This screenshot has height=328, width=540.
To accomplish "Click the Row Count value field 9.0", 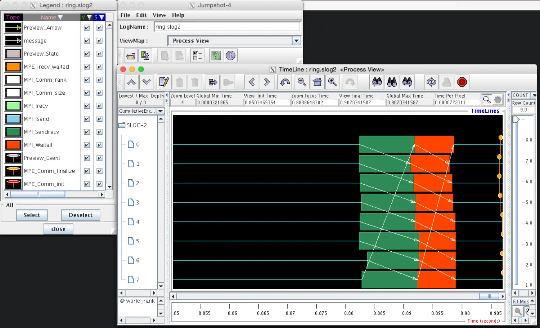I will click(x=523, y=110).
